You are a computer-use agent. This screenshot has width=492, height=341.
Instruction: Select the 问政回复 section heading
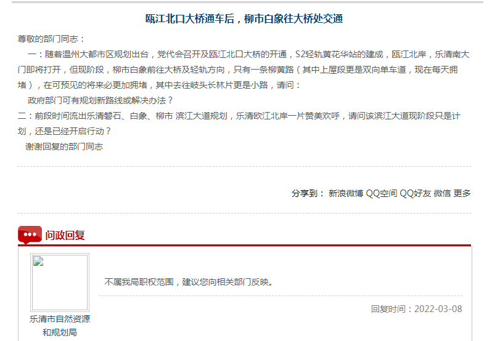tap(65, 235)
